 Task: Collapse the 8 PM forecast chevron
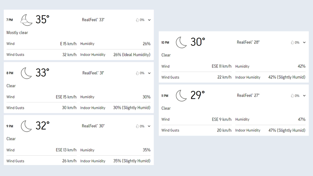pyautogui.click(x=149, y=73)
